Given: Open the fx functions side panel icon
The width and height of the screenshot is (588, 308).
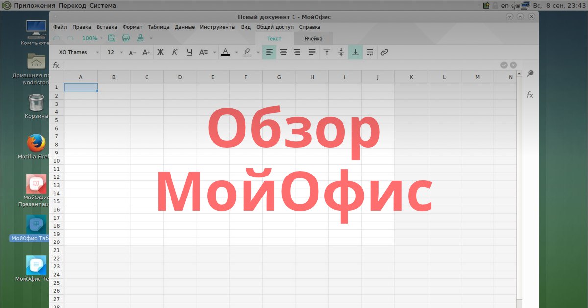Looking at the screenshot, I should (x=530, y=95).
